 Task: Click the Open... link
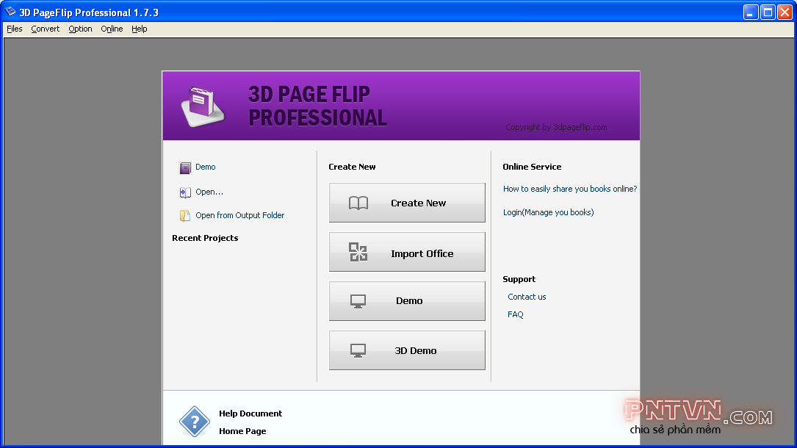point(209,192)
